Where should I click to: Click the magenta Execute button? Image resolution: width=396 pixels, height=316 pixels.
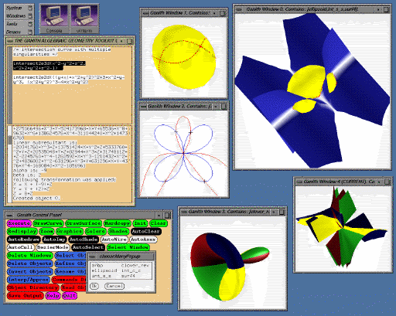19,223
